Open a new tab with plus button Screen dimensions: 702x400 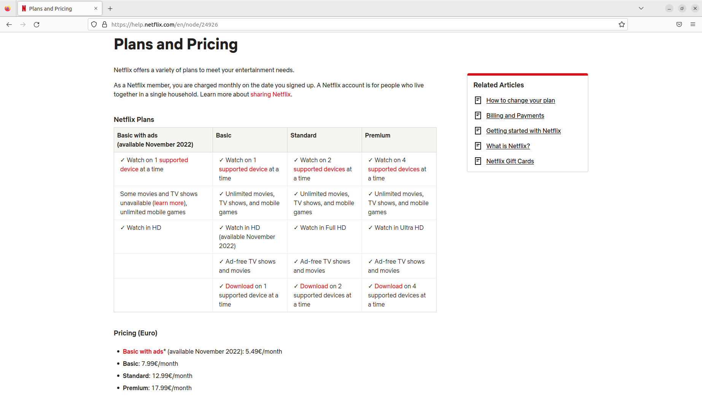pos(110,8)
